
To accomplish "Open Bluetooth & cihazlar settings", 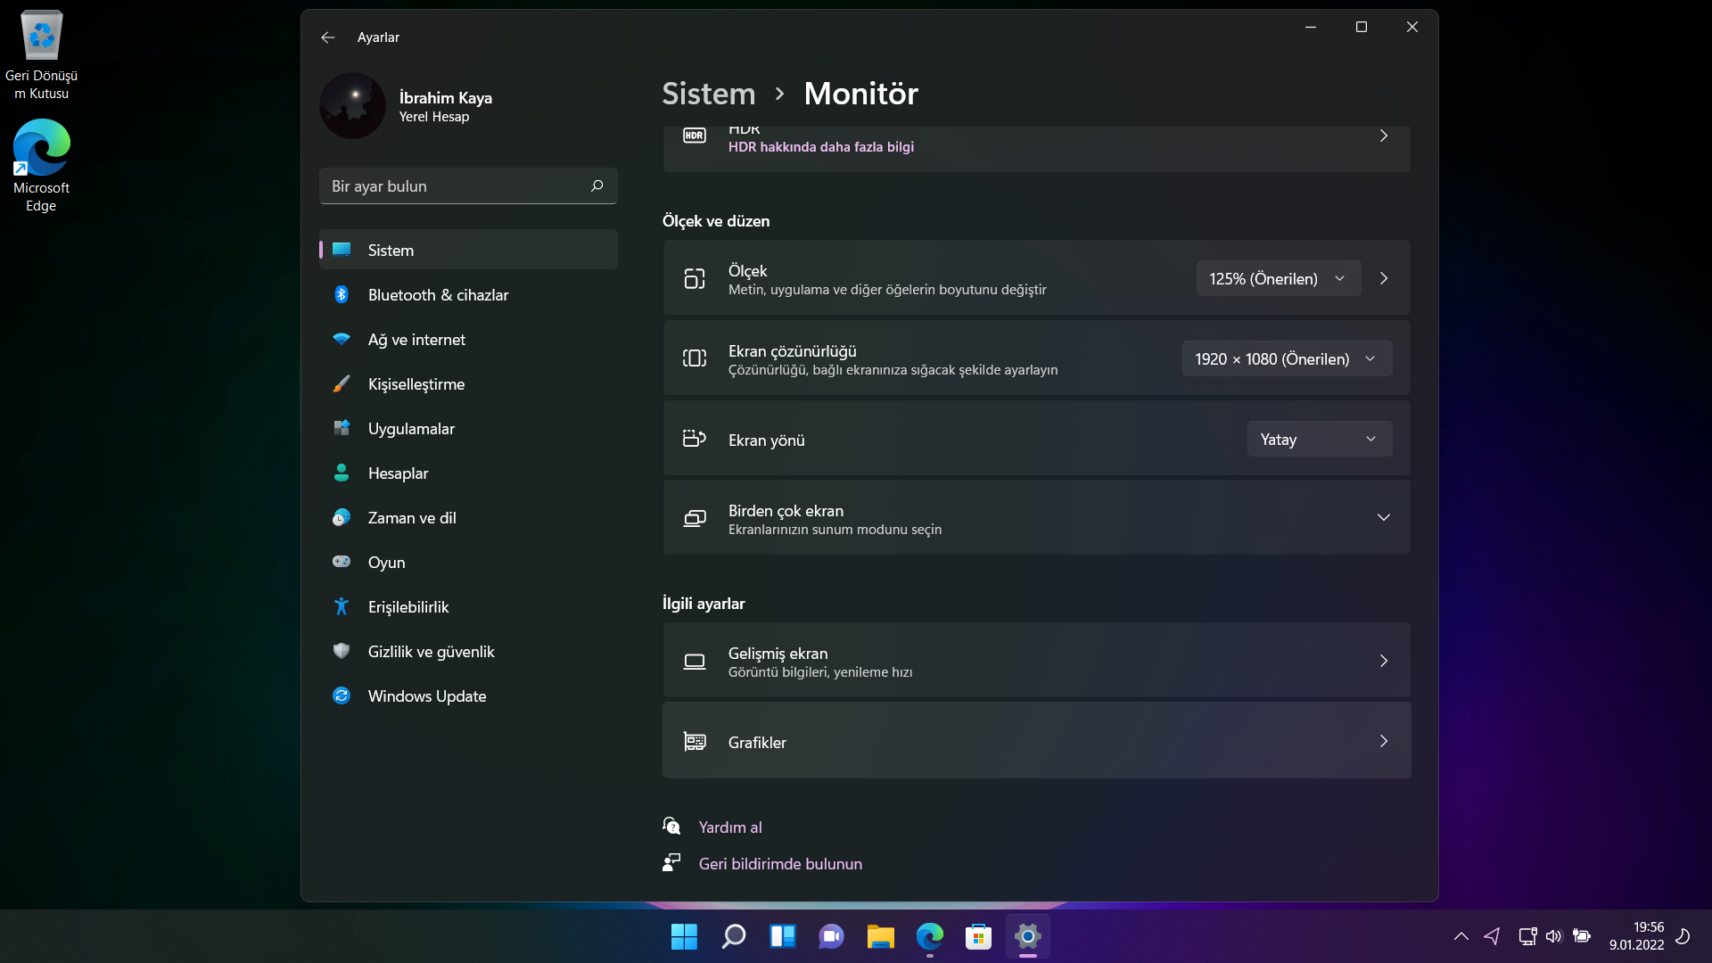I will pyautogui.click(x=438, y=295).
